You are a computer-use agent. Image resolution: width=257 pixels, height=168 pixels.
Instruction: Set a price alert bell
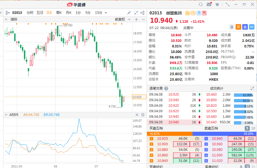click(232, 27)
